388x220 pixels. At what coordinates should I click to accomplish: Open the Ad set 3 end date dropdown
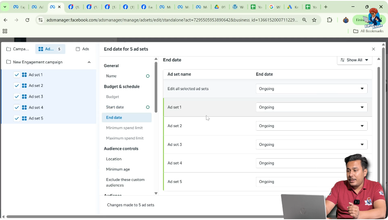pyautogui.click(x=311, y=145)
